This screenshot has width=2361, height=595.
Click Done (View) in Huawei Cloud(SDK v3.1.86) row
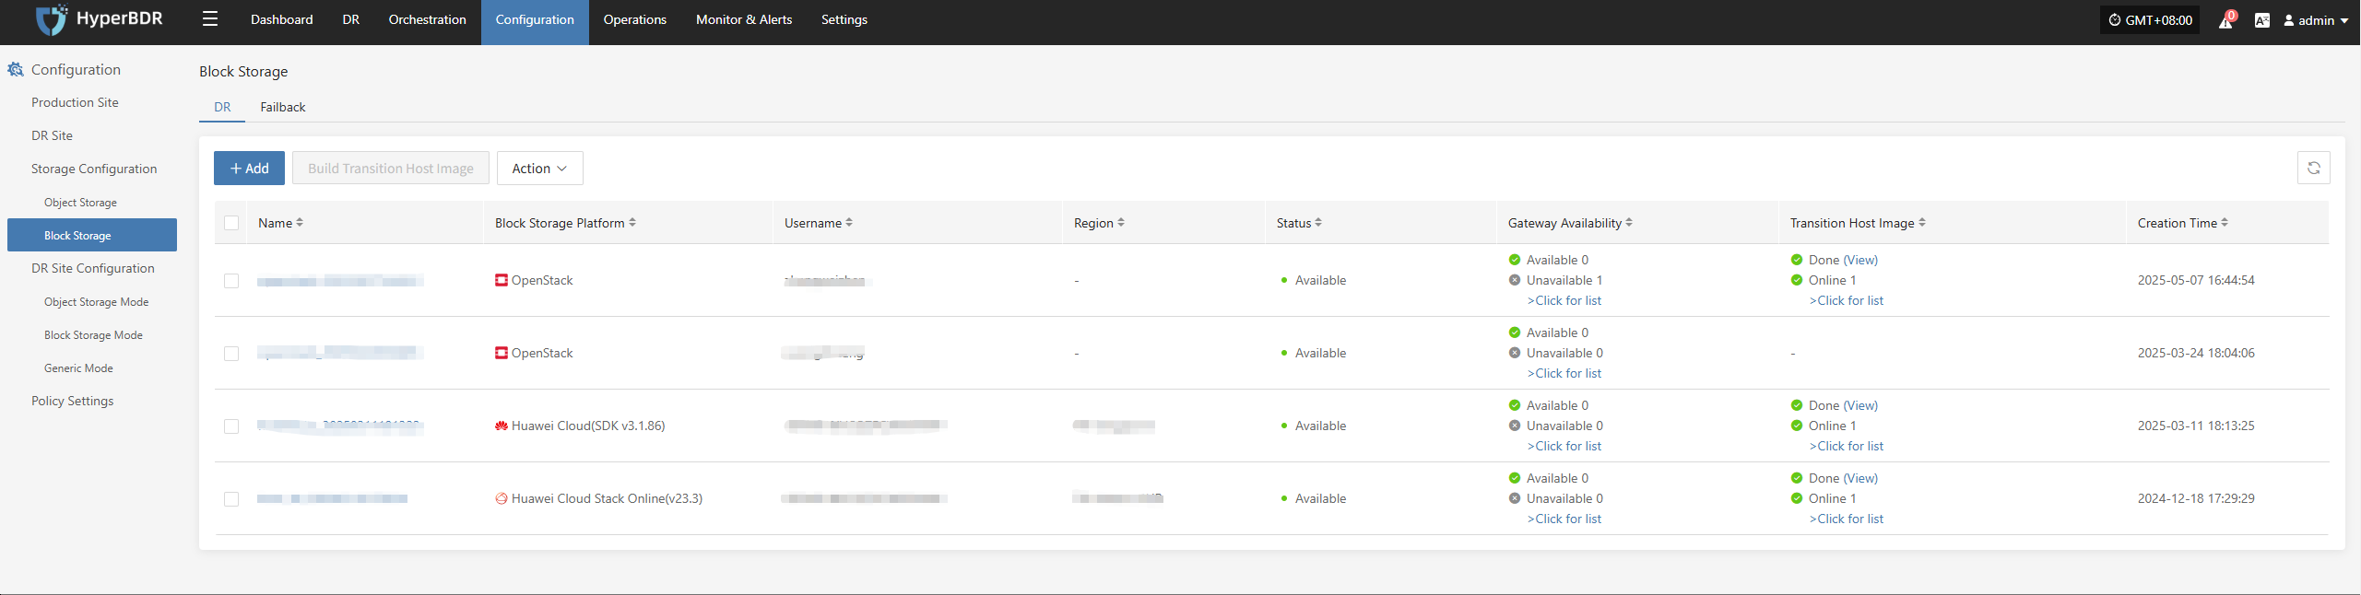pyautogui.click(x=1843, y=405)
